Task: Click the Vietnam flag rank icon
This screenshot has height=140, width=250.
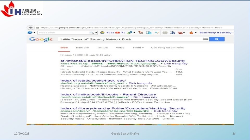Action: point(117,33)
